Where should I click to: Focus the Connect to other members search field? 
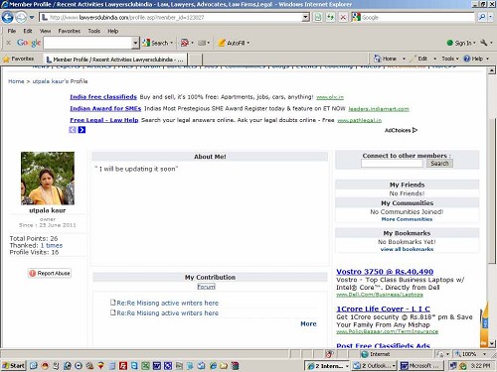(392, 164)
